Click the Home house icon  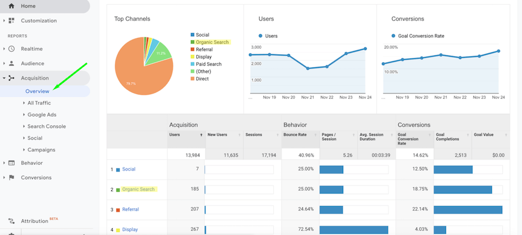coord(11,6)
